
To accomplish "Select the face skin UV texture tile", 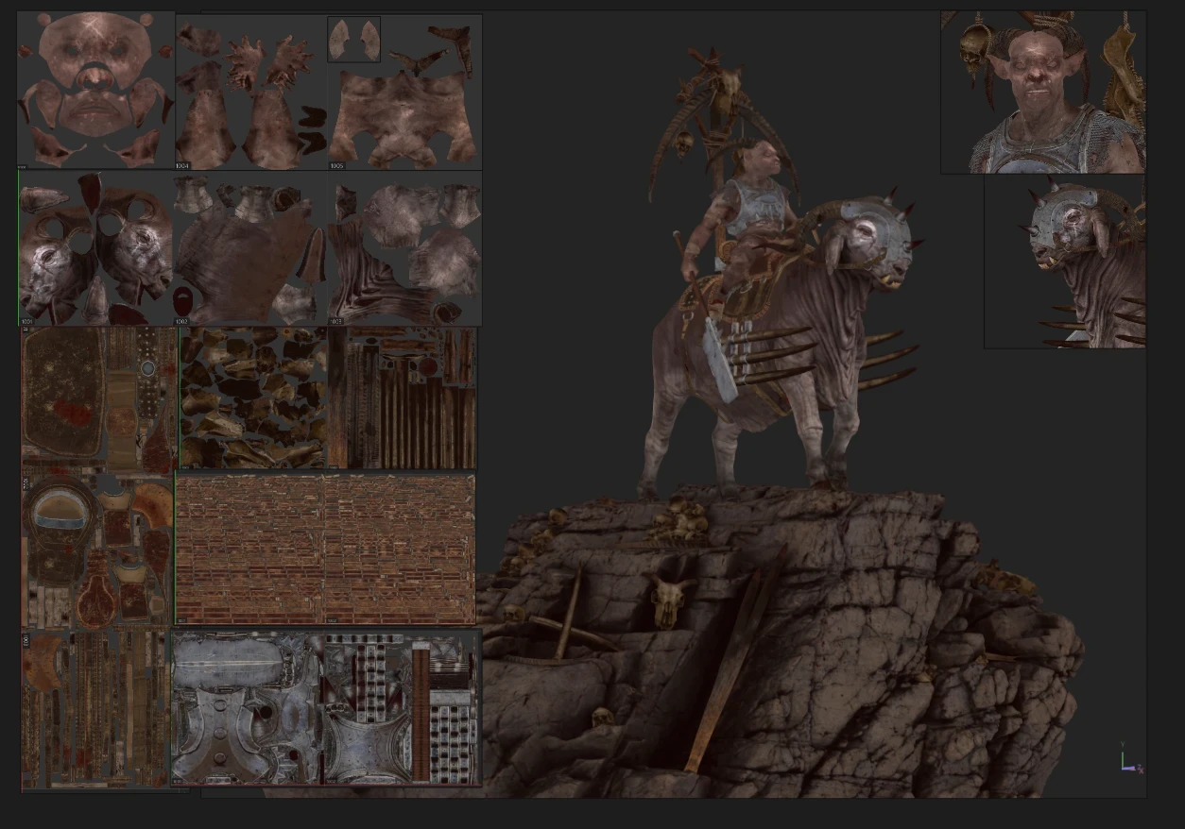I will pos(96,90).
